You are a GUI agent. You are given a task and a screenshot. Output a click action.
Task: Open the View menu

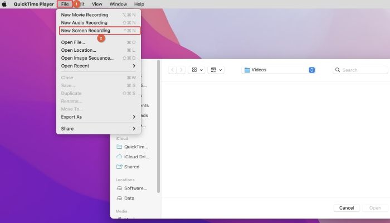pos(97,4)
